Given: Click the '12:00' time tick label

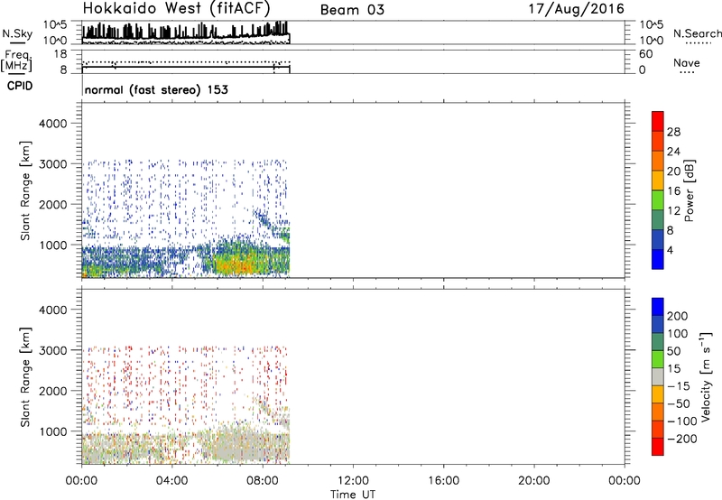Looking at the screenshot, I should (353, 481).
